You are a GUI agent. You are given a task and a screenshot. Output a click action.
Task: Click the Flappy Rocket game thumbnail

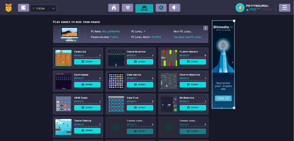pyautogui.click(x=169, y=58)
